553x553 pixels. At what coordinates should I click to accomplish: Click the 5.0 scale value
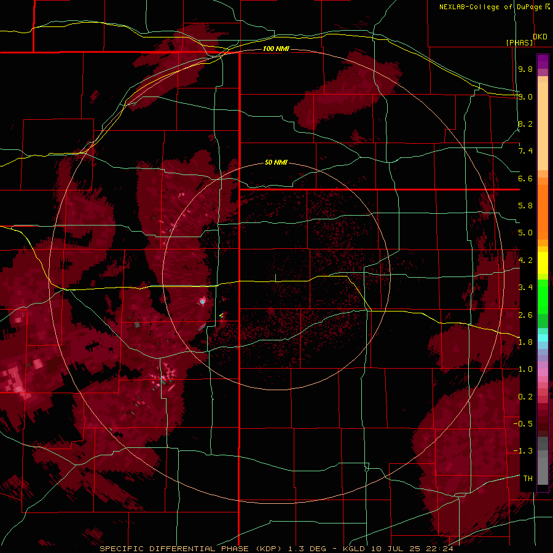point(525,233)
